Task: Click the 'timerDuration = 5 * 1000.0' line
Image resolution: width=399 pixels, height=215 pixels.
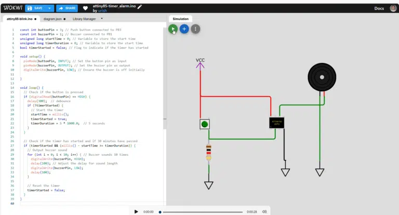Action: pos(68,124)
